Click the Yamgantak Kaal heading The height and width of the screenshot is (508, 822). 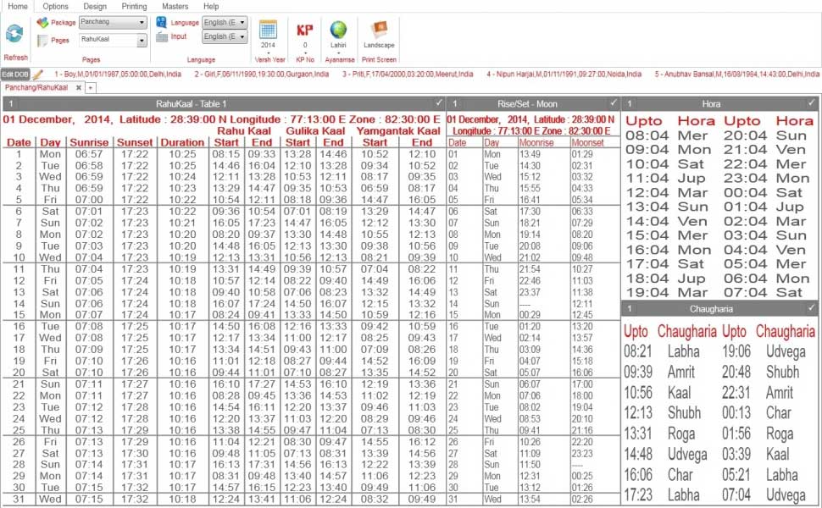(x=398, y=131)
